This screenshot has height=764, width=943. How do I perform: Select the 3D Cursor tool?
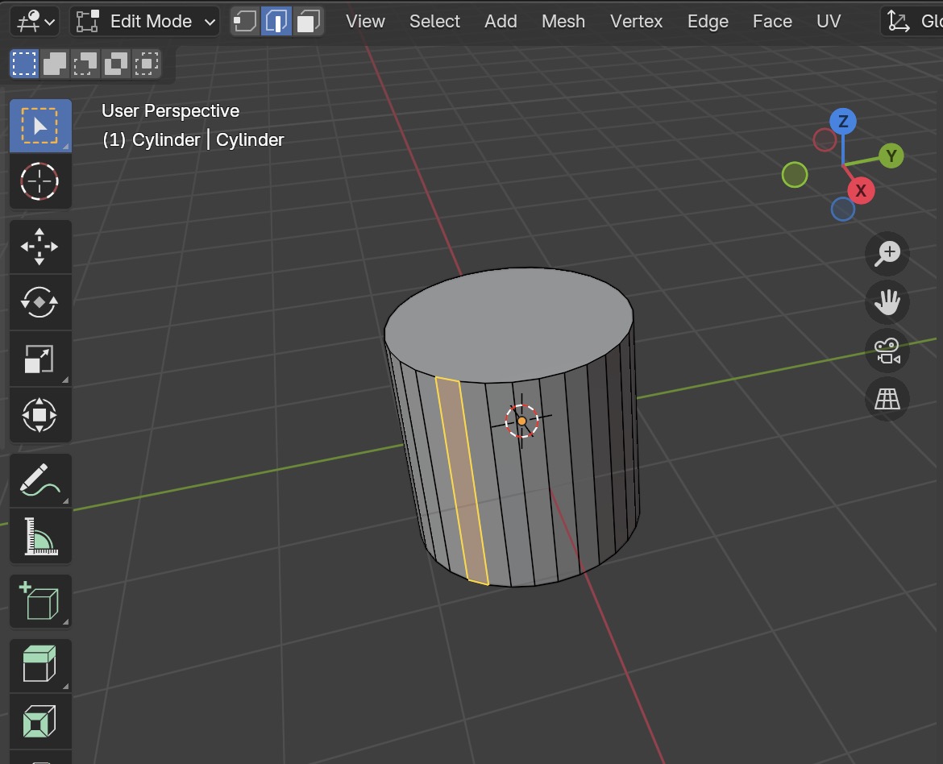click(40, 181)
